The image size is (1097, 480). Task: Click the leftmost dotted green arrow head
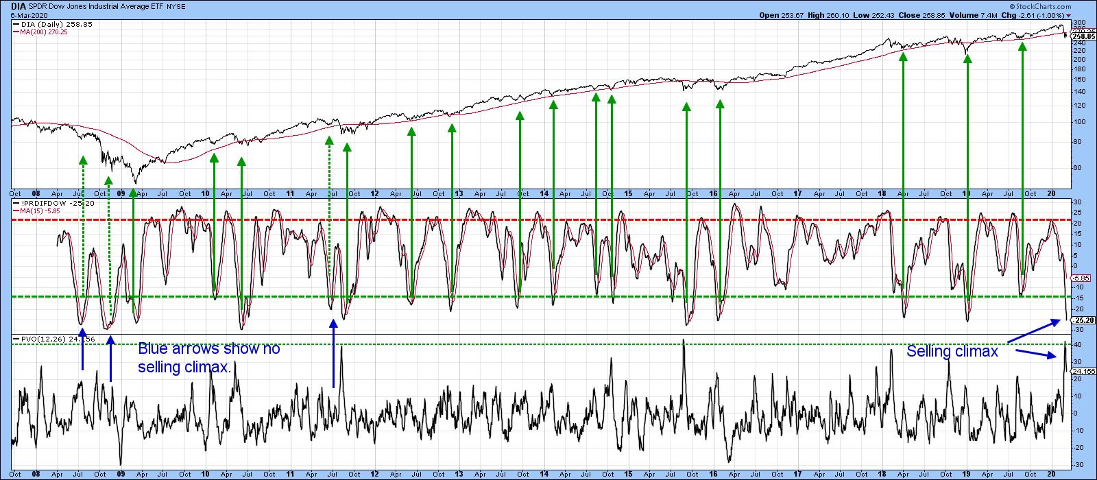coord(83,160)
